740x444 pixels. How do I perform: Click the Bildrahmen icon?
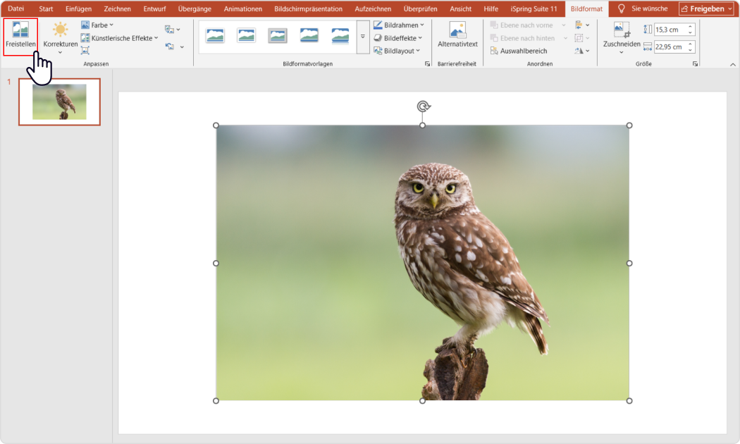click(x=378, y=24)
